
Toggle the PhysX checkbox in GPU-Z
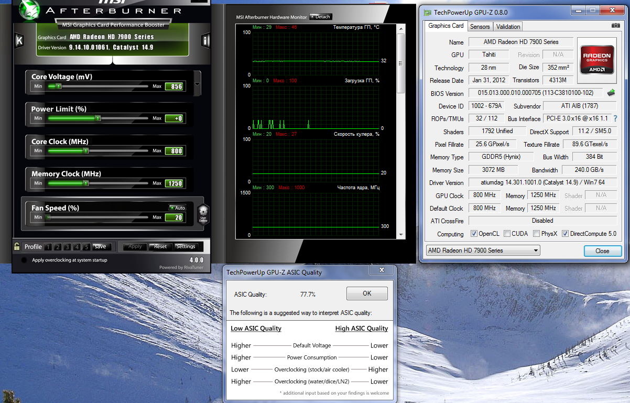point(536,234)
